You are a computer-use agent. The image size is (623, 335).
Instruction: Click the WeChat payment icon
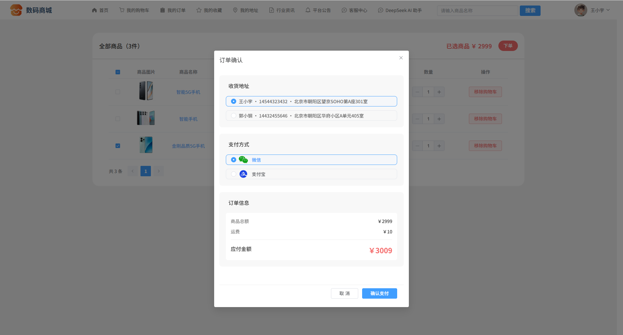pos(243,160)
